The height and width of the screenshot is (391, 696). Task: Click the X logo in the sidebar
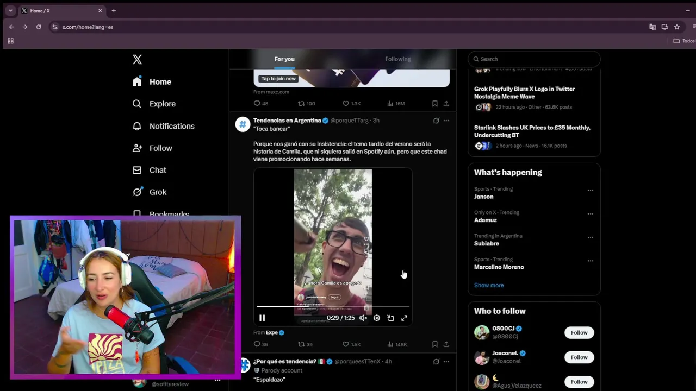pyautogui.click(x=137, y=59)
